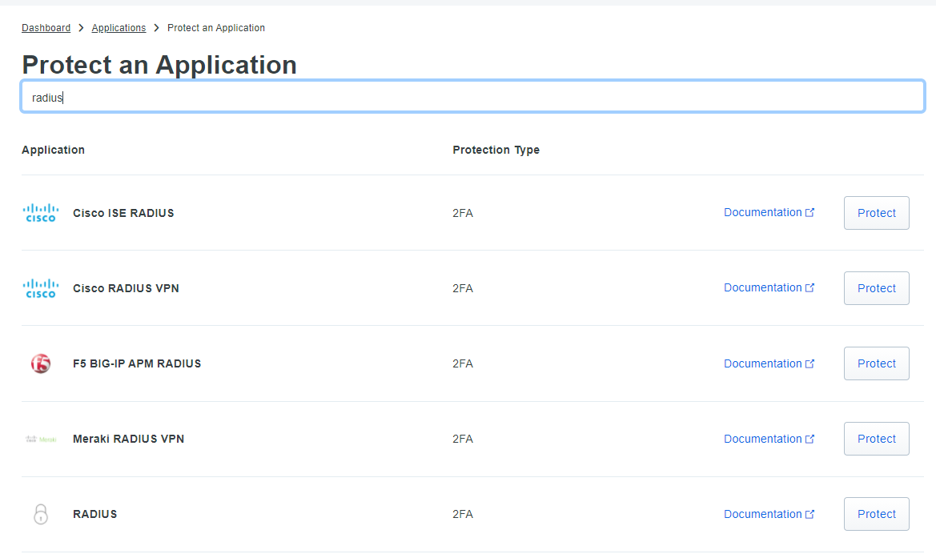Protect the Cisco ISE RADIUS application
Viewport: 936px width, 554px height.
coord(876,213)
